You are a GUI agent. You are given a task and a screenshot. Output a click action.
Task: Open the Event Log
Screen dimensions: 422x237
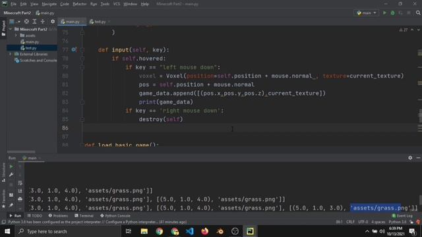click(x=402, y=216)
